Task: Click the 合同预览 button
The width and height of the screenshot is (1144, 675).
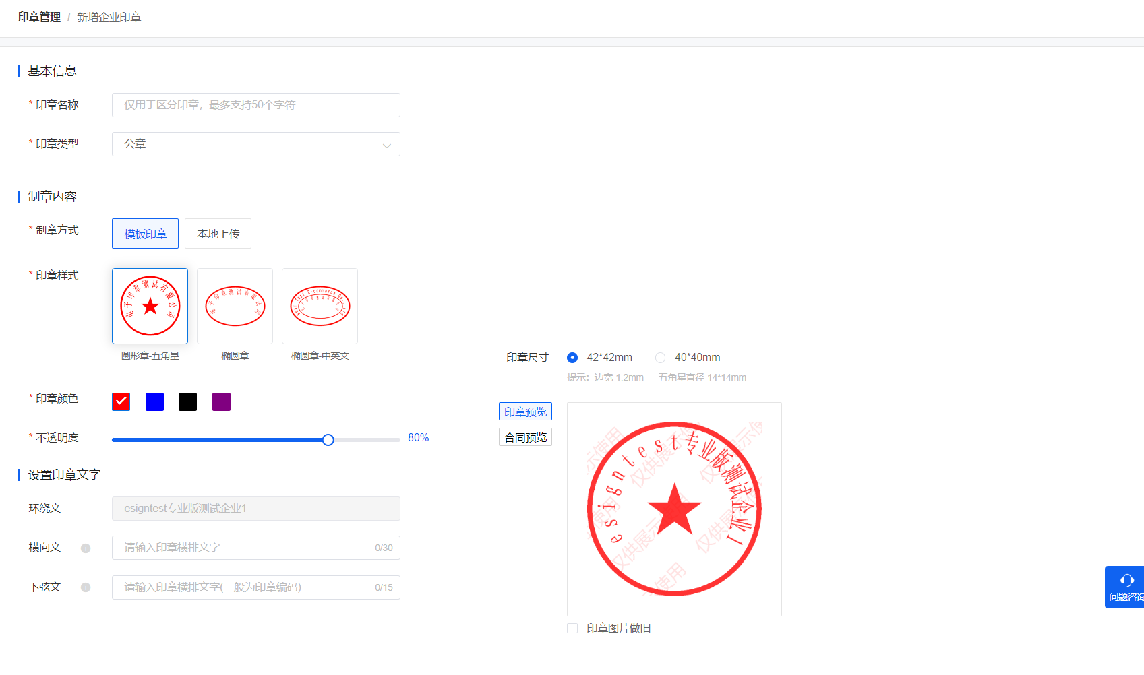Action: pyautogui.click(x=526, y=437)
